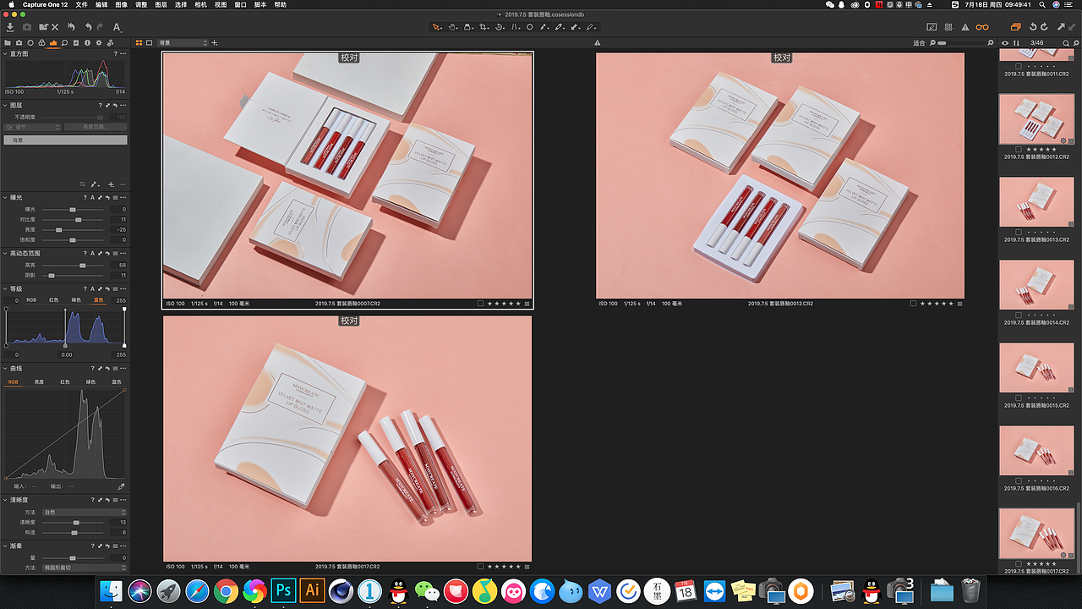
Task: Select the orange Select cursor tool
Action: tap(437, 27)
